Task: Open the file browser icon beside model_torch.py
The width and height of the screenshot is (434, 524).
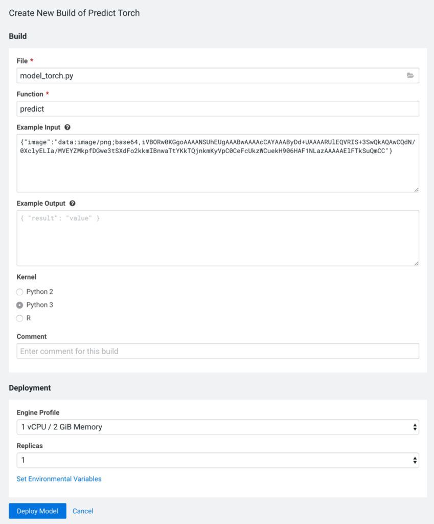Action: 410,75
